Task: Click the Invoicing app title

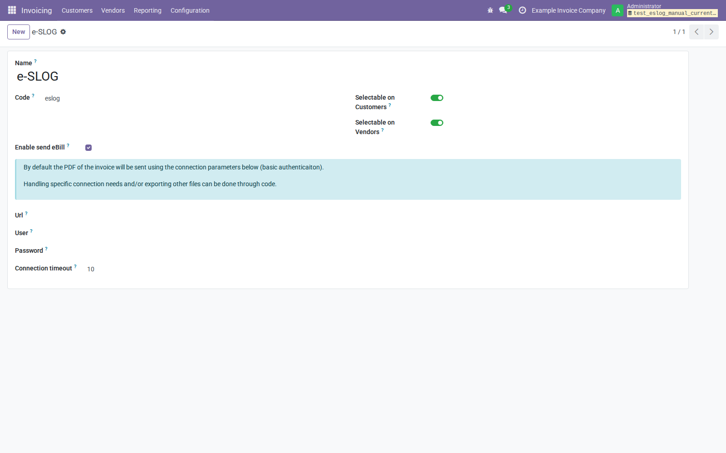Action: coord(37,10)
